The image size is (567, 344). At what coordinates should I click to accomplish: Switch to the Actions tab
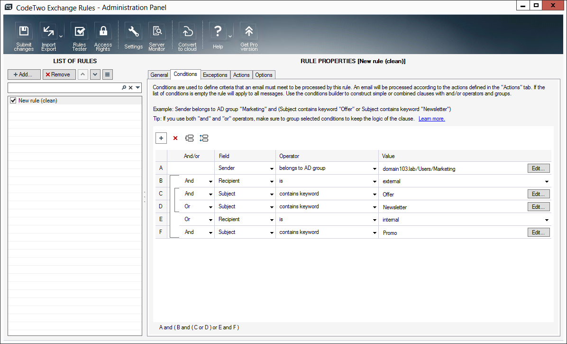[241, 75]
